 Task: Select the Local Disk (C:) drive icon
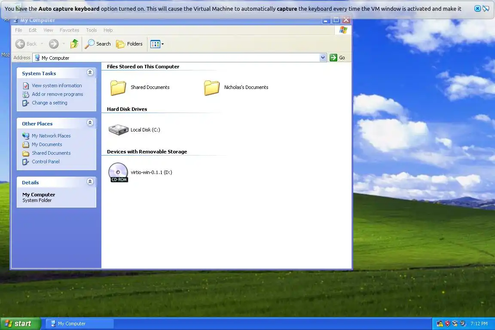click(x=119, y=129)
